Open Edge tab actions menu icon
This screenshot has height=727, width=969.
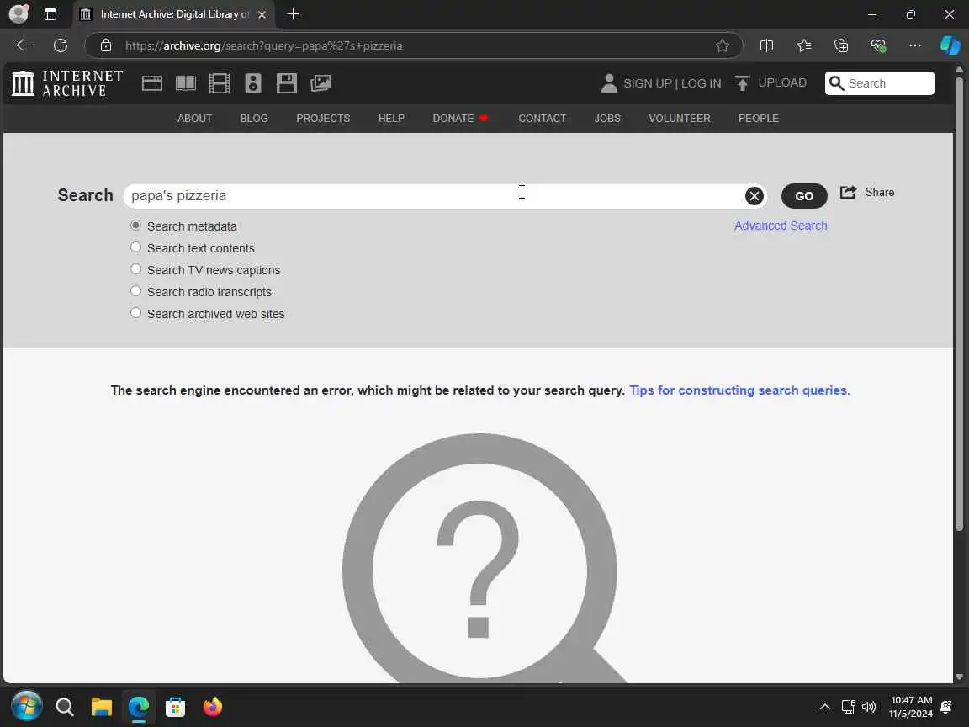[50, 14]
